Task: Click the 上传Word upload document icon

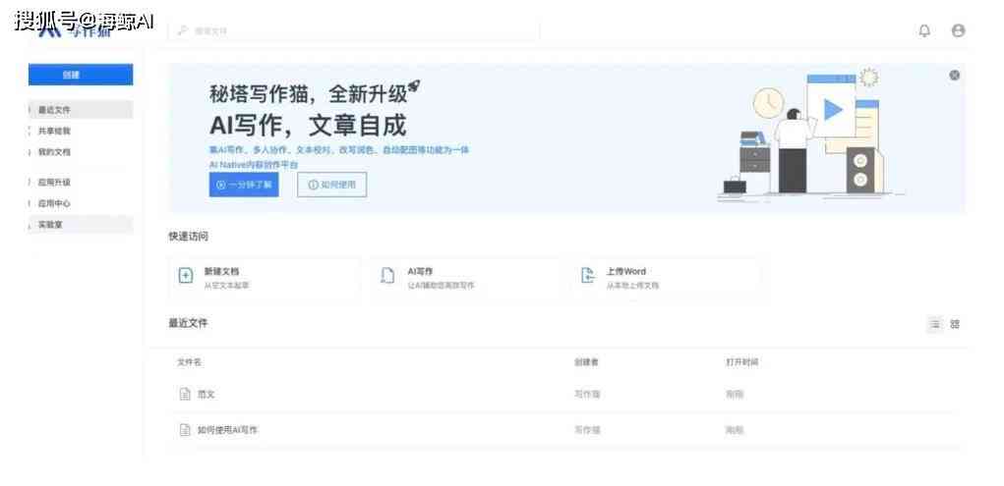Action: pos(587,276)
